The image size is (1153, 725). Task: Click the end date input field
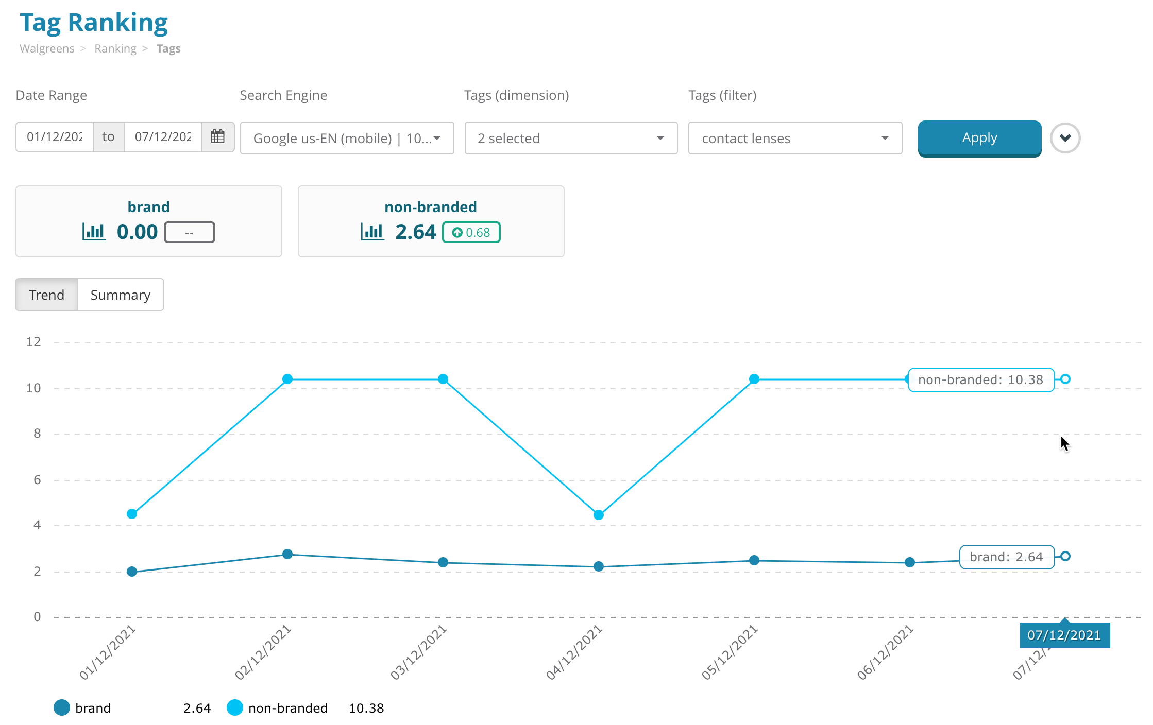[162, 137]
